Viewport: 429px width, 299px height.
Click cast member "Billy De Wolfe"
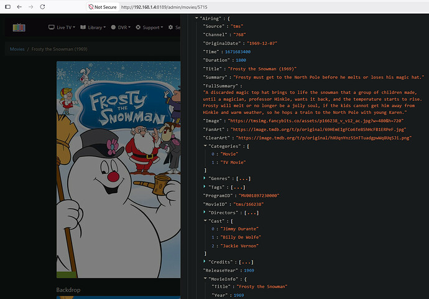(x=241, y=237)
